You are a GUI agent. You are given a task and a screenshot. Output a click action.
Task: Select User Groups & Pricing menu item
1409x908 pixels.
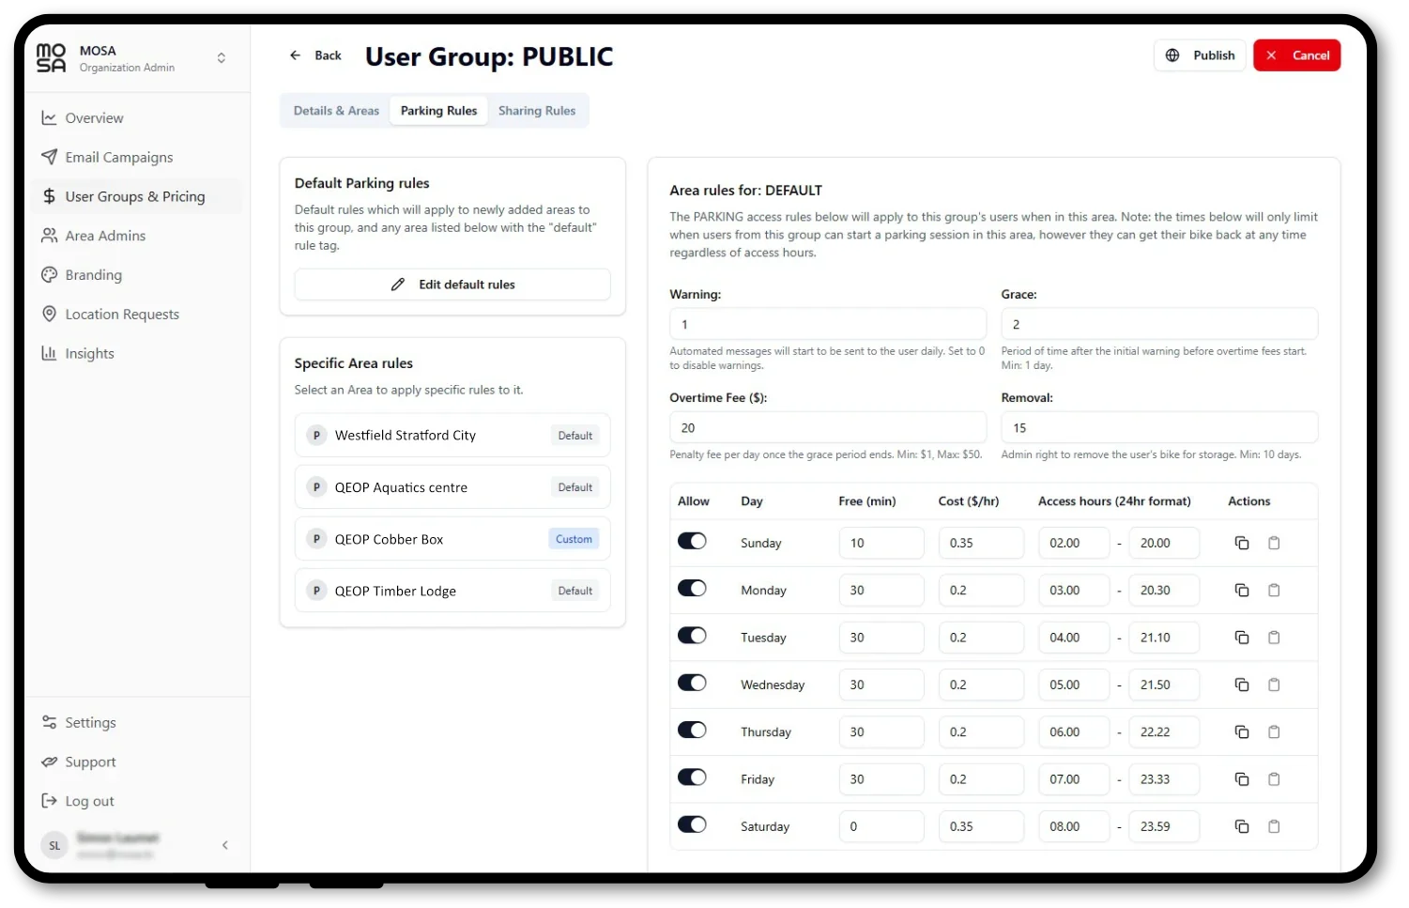pos(136,197)
